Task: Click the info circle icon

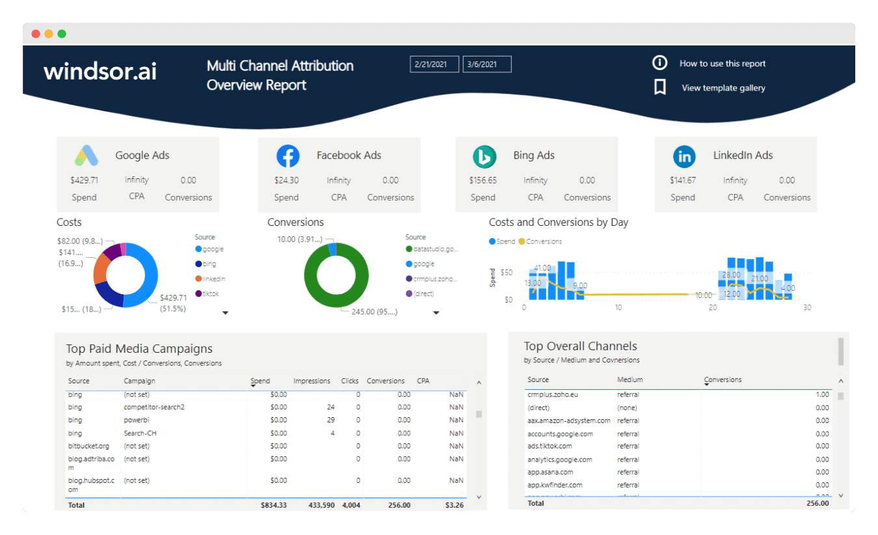Action: tap(659, 63)
